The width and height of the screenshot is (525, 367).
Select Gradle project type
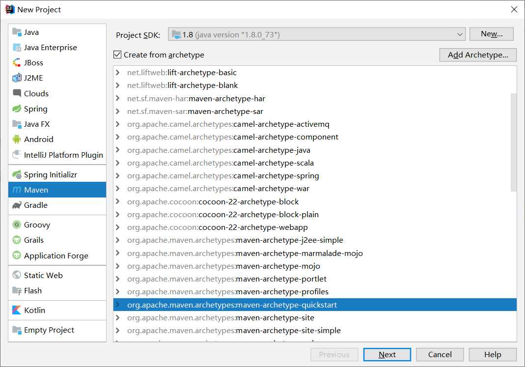coord(57,205)
